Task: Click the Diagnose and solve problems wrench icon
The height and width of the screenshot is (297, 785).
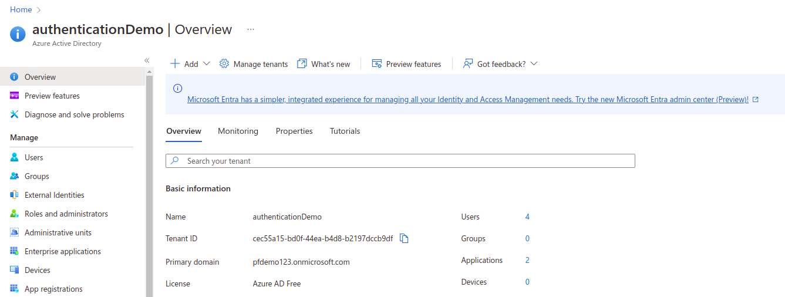Action: coord(15,114)
